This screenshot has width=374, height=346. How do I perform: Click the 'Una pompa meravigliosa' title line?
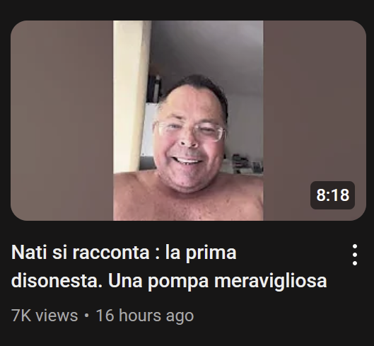pos(217,281)
